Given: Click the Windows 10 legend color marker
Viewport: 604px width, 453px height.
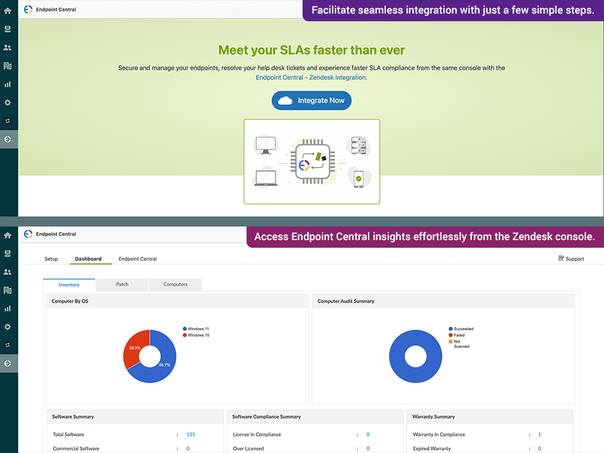Looking at the screenshot, I should (185, 335).
